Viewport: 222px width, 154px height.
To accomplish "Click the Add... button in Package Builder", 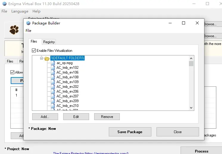I will [45, 117].
